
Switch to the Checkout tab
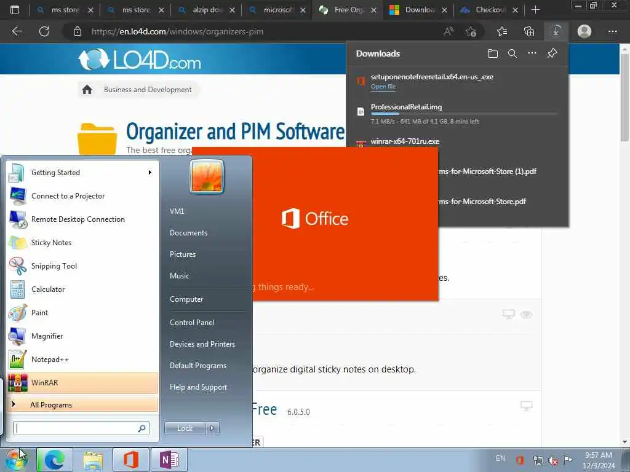pos(489,10)
